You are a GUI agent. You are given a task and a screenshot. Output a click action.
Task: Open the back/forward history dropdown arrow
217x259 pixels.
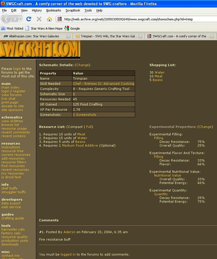click(20, 19)
